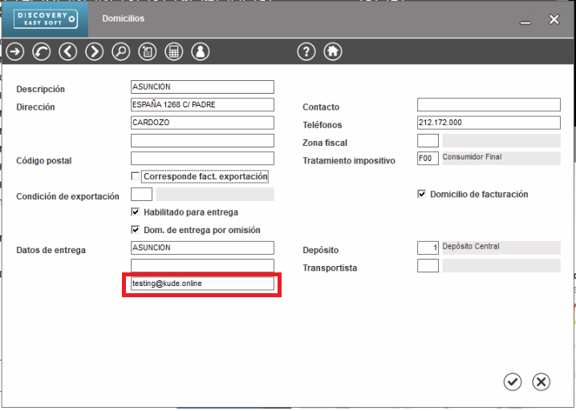Image resolution: width=576 pixels, height=411 pixels.
Task: Toggle Dom. de entrega por omisión checkbox
Action: 136,230
